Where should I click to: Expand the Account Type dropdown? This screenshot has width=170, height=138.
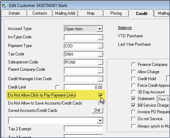pos(100,29)
